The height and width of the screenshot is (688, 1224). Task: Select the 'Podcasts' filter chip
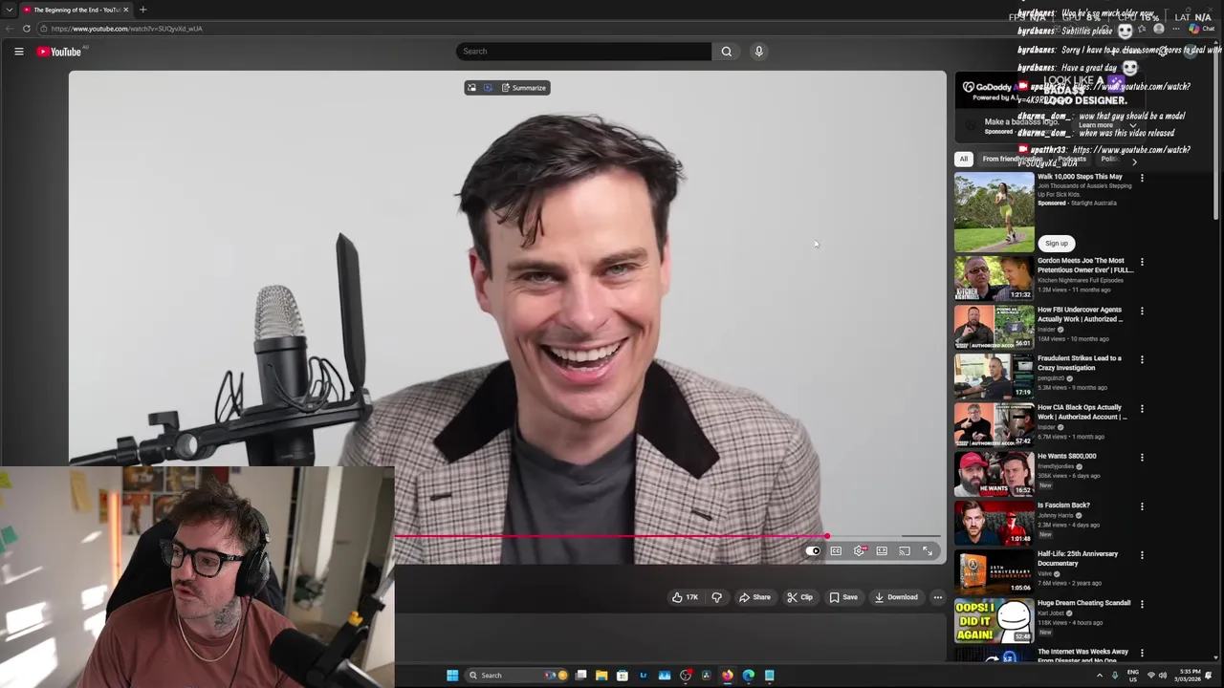click(x=1072, y=160)
